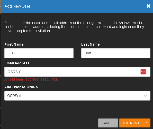This screenshot has height=129, width=153.
Task: Close the Add New User dialog
Action: pyautogui.click(x=148, y=6)
